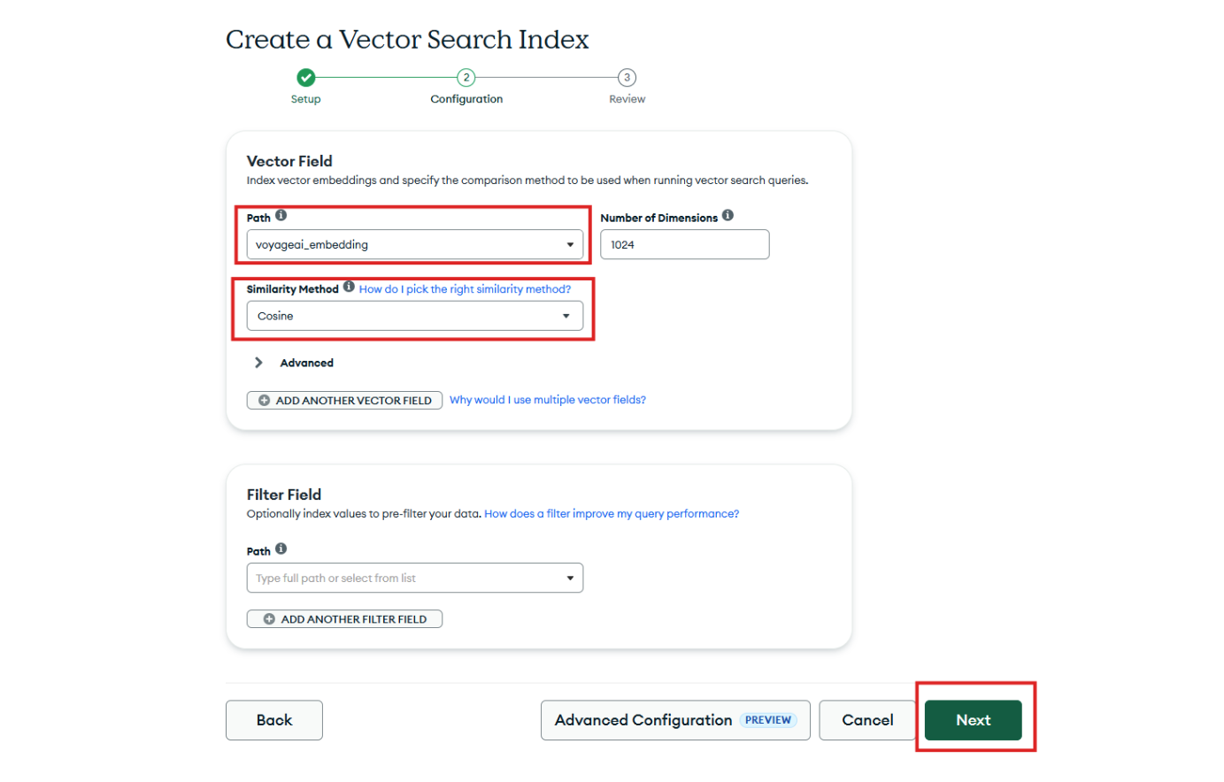Click the Similarity Method info icon
Viewport: 1224px width, 782px height.
point(349,287)
